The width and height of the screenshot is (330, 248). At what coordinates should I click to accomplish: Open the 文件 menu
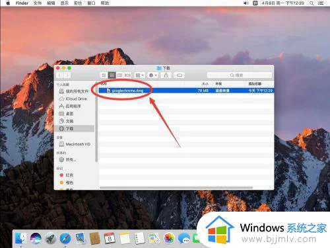point(38,3)
